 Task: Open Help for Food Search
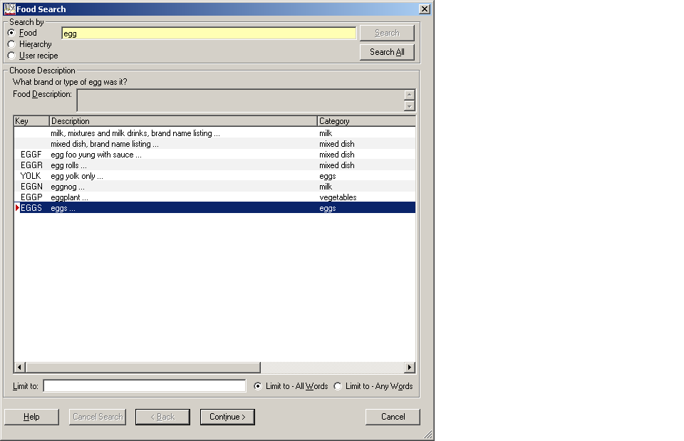(x=31, y=417)
